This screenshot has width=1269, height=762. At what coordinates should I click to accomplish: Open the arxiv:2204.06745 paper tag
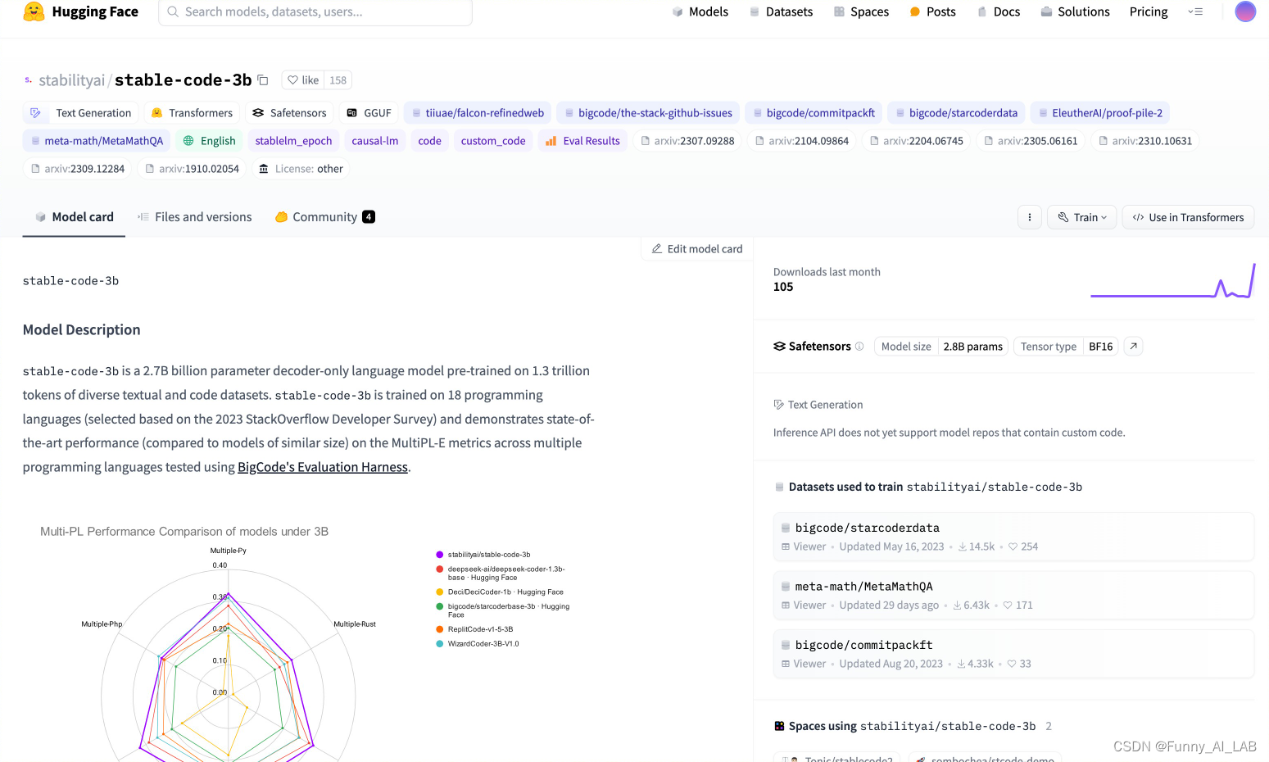pos(916,141)
